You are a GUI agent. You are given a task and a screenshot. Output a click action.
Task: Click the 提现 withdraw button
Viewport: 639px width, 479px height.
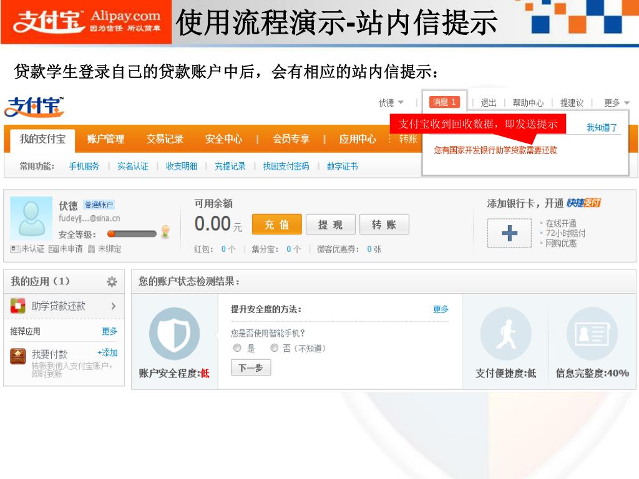point(331,225)
